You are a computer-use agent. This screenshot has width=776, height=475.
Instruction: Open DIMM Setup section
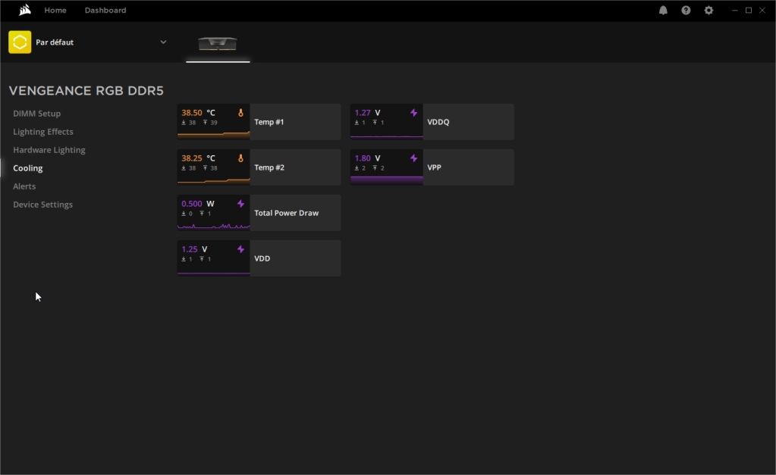coord(37,113)
